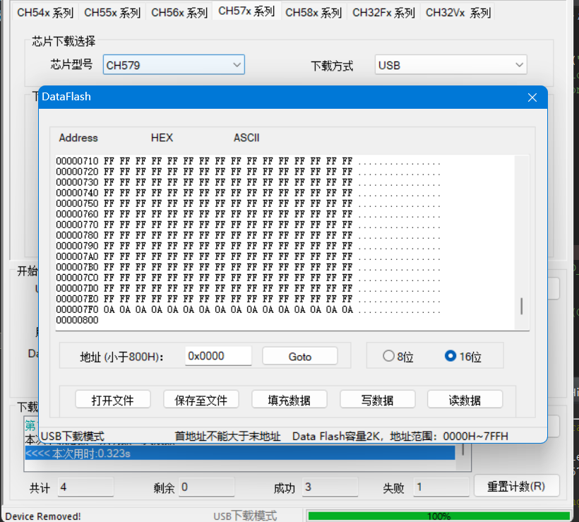Click the 打开文件 button to open a file
Viewport: 579px width, 522px height.
coord(113,398)
